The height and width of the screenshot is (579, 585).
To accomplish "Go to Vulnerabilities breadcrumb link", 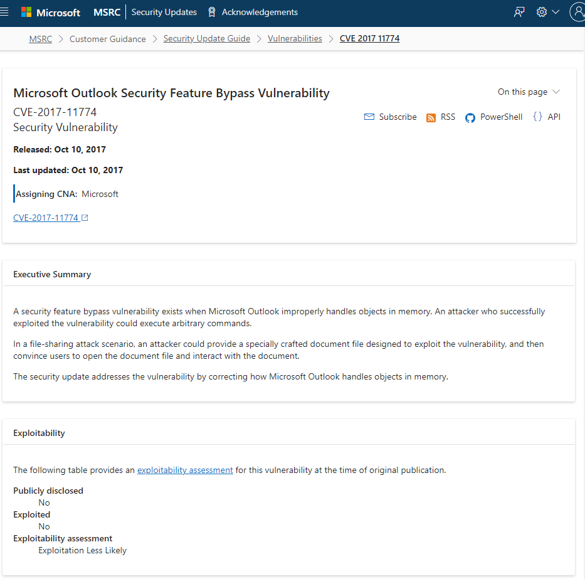I will 295,39.
